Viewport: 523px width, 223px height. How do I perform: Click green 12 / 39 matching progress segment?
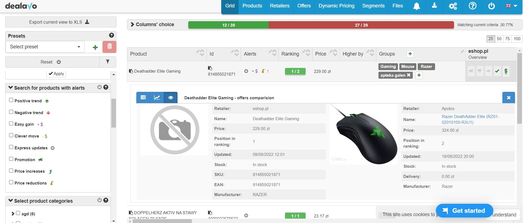pyautogui.click(x=228, y=25)
